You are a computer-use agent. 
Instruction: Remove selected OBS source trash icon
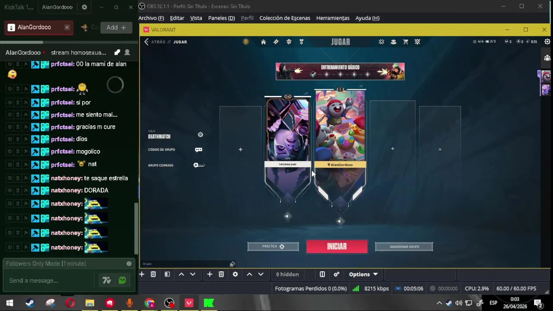coord(221,274)
